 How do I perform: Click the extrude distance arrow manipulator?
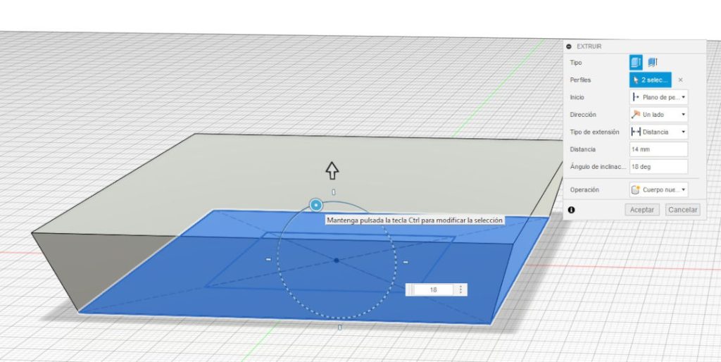click(332, 170)
